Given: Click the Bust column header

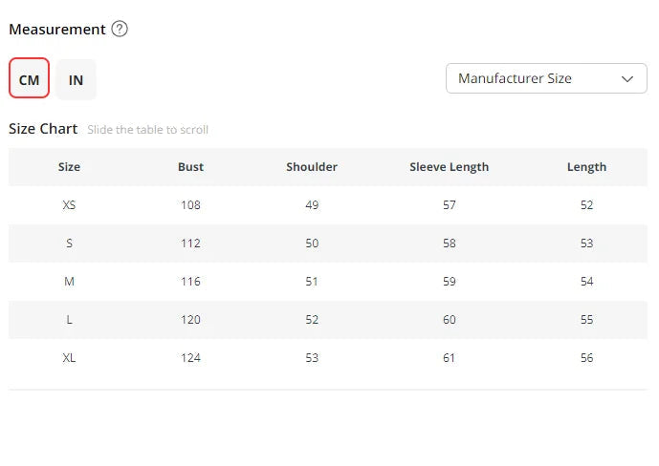Looking at the screenshot, I should (x=190, y=167).
